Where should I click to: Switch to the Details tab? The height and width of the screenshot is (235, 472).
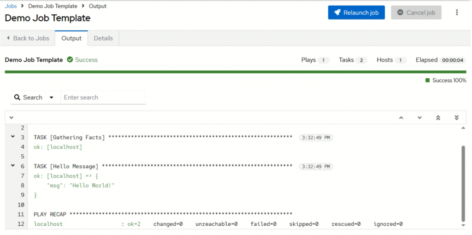103,38
